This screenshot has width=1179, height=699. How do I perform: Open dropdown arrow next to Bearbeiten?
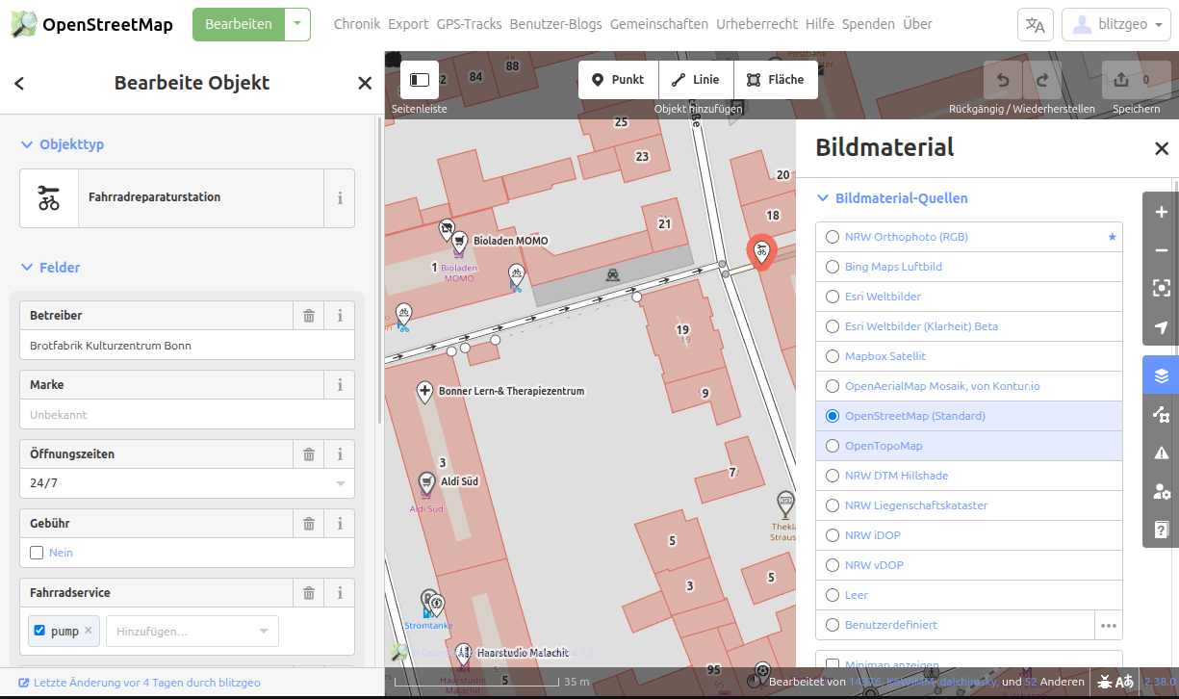pos(298,24)
